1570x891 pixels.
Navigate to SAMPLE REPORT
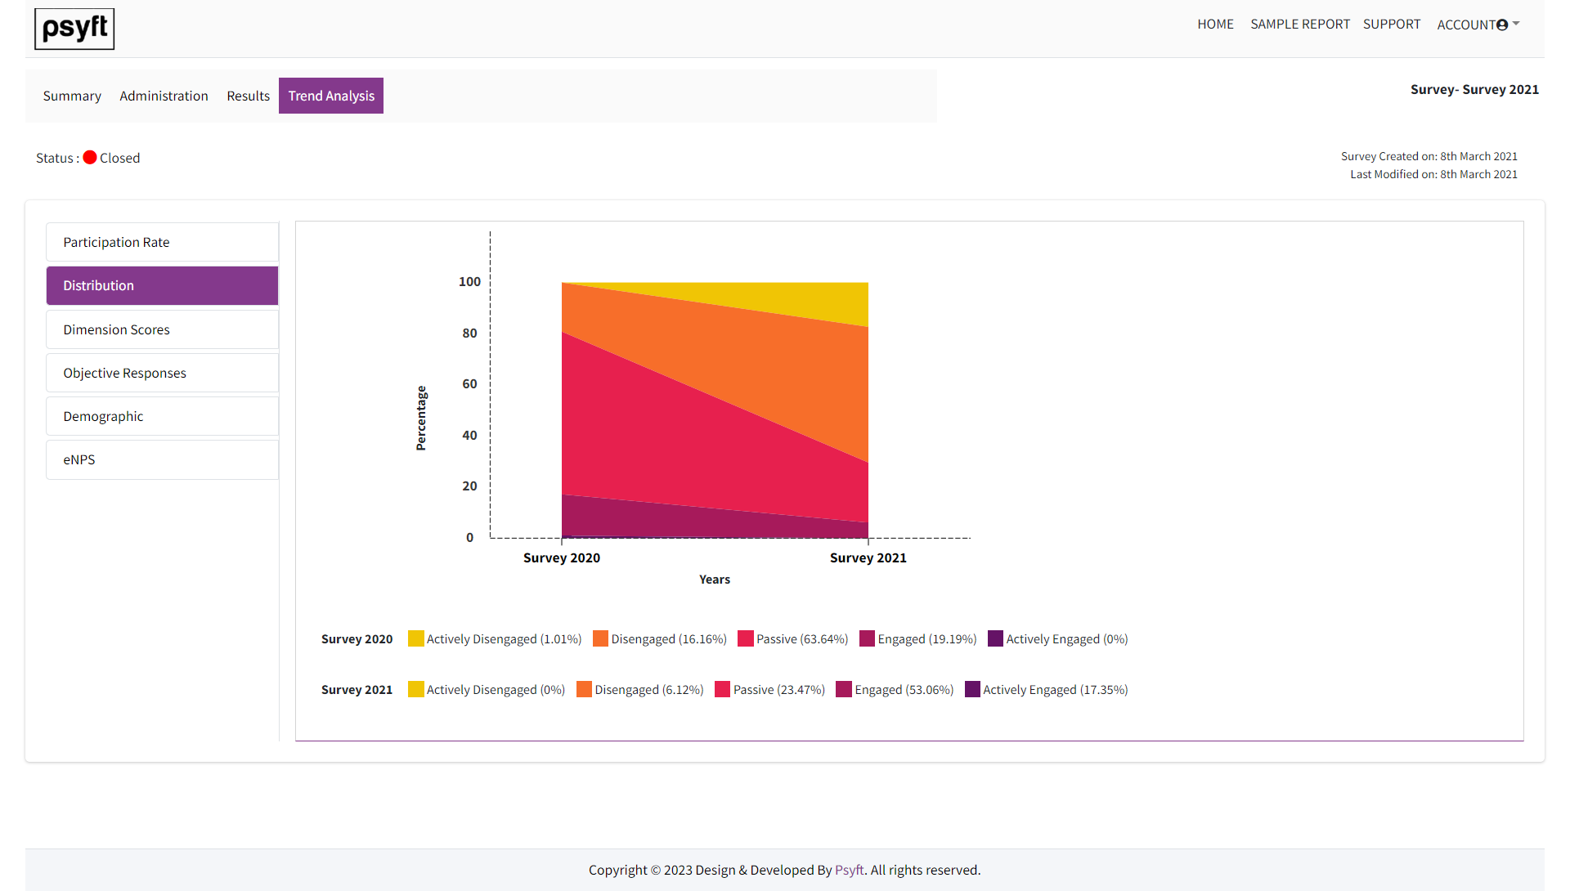tap(1300, 24)
